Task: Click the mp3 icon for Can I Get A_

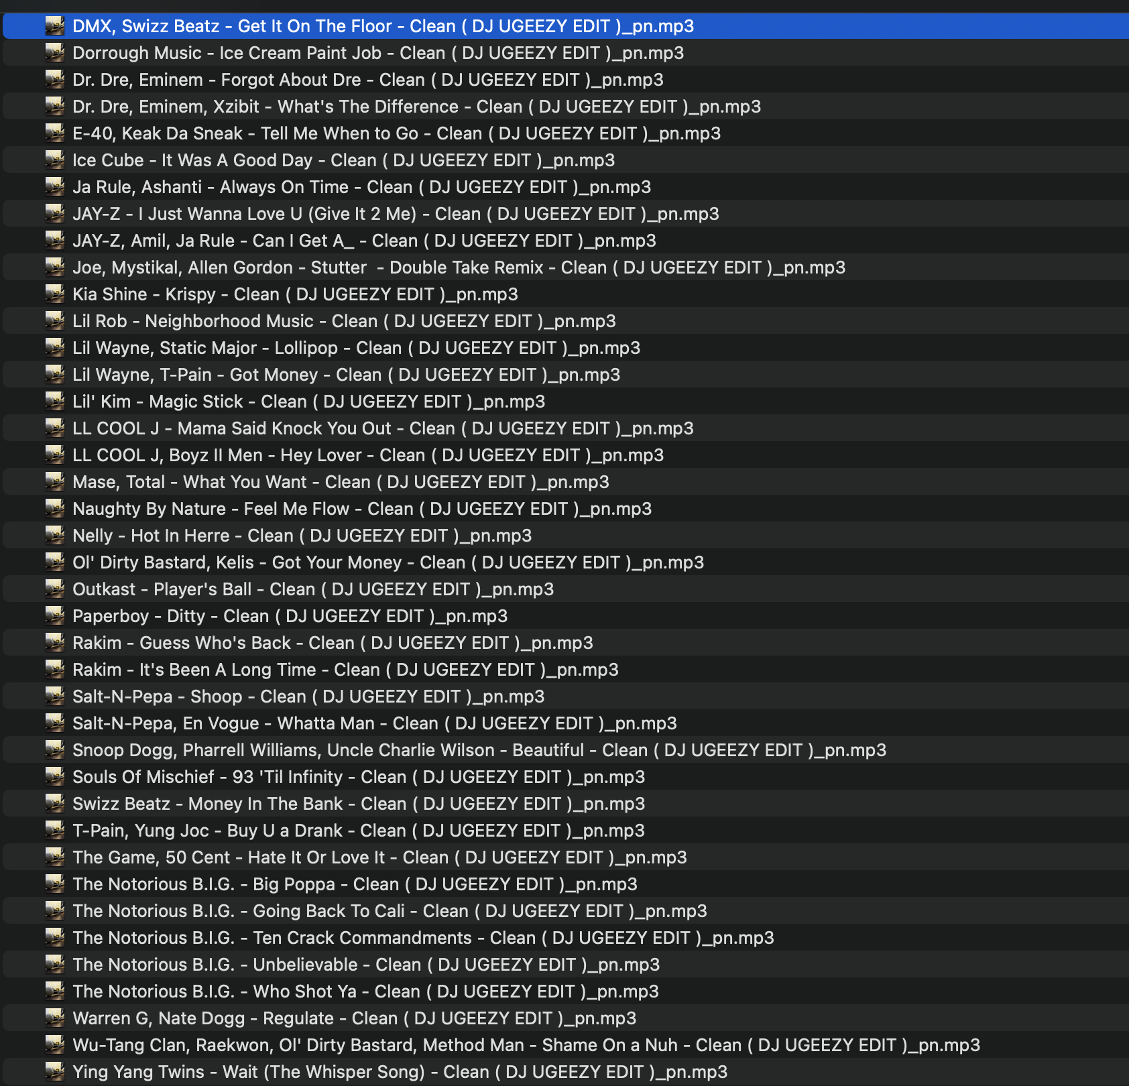Action: point(55,241)
